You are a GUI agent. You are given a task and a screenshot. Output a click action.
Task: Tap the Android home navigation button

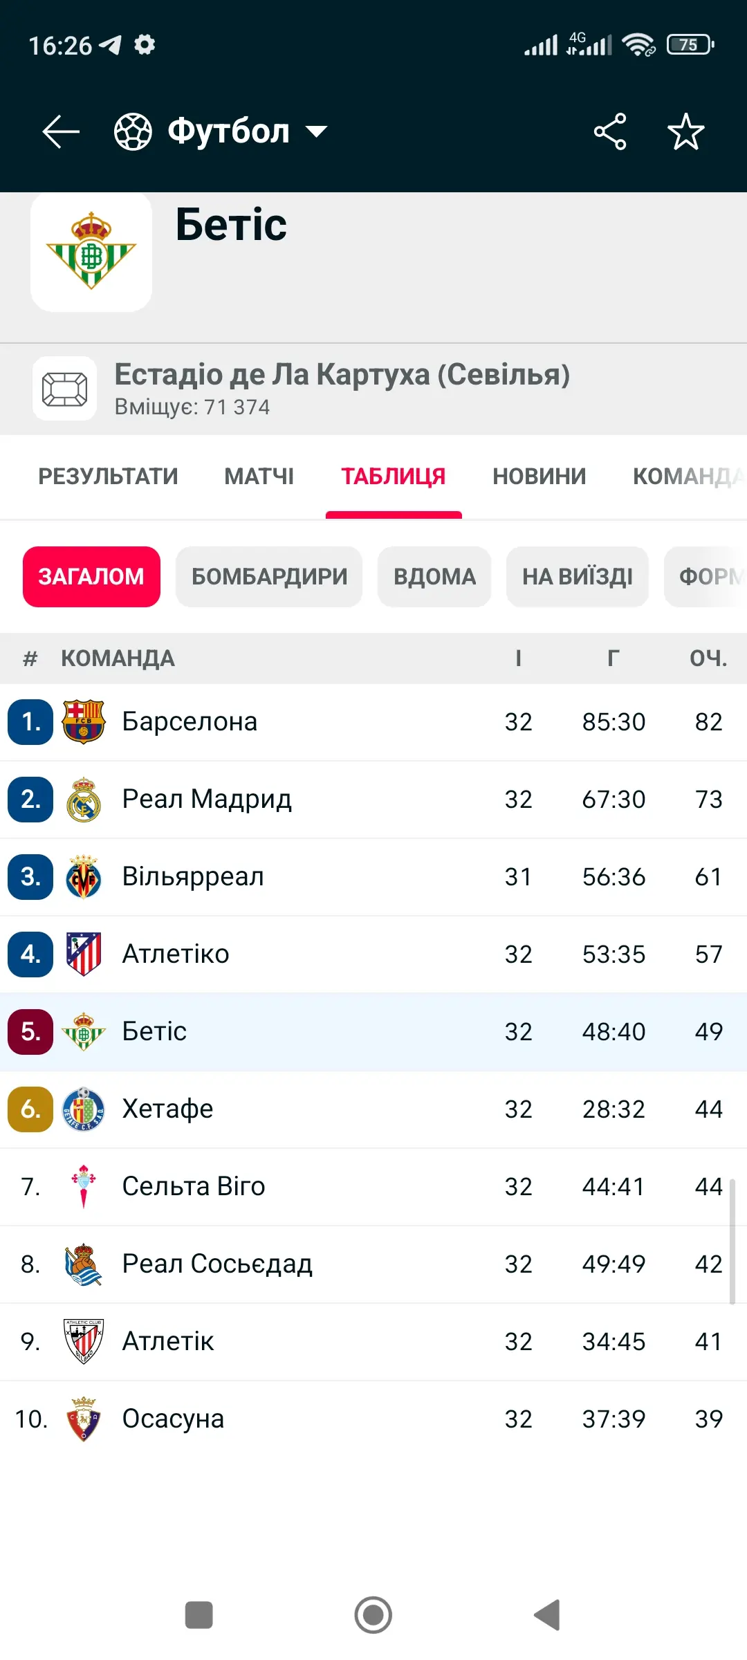tap(373, 1615)
